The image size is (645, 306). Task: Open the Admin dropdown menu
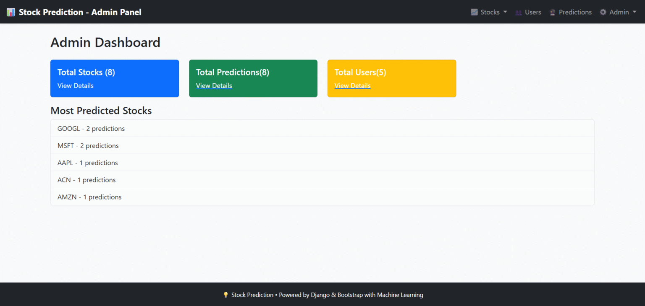click(x=619, y=12)
